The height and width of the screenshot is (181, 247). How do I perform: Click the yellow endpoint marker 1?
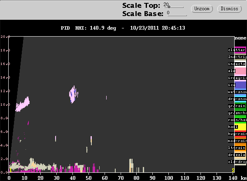[10, 170]
